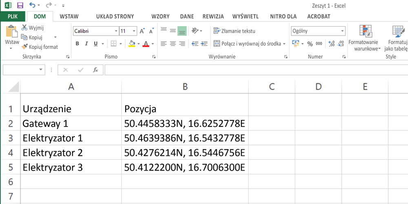408x204 pixels.
Task: Click the Wstaw paste button
Action: (12, 37)
